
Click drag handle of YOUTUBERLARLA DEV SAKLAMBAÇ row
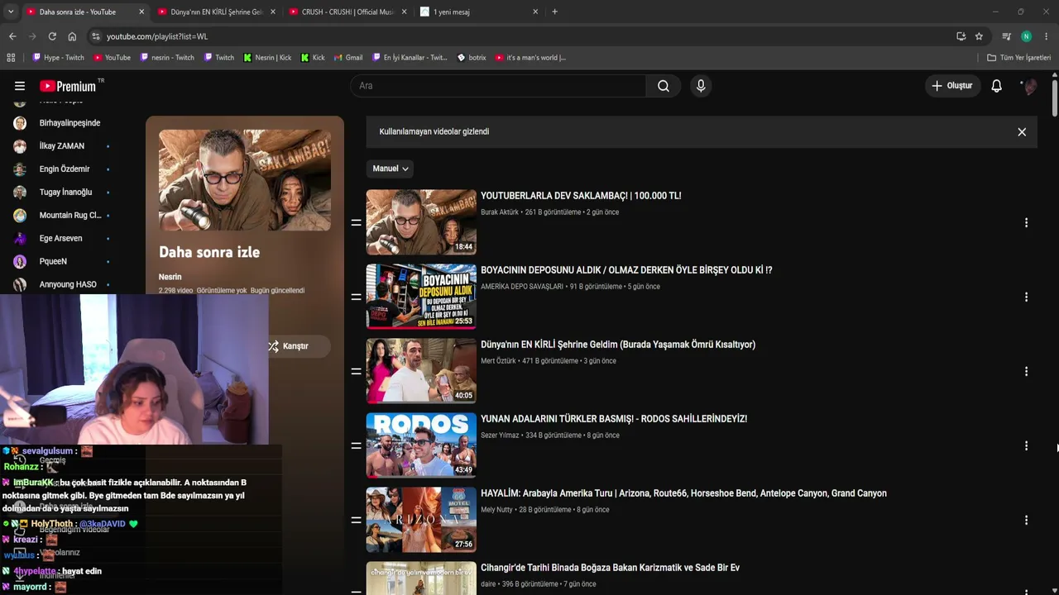click(357, 223)
